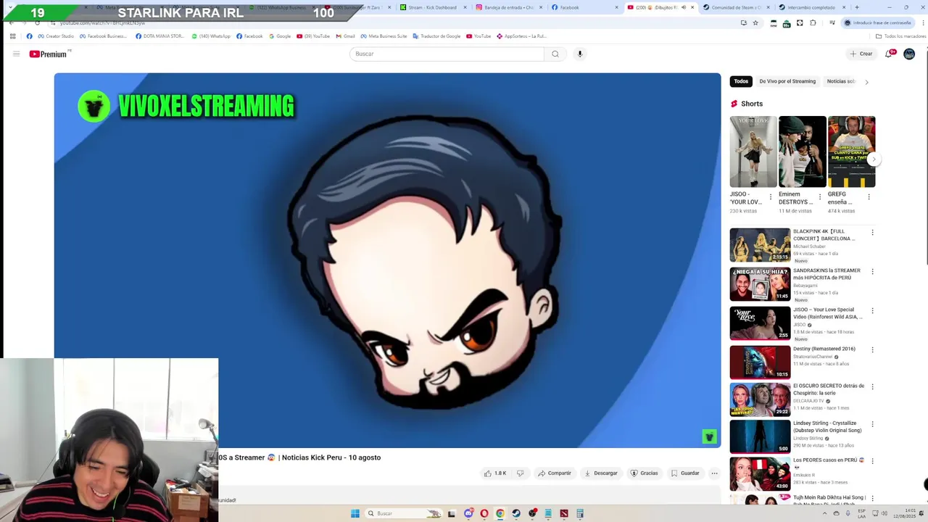928x522 pixels.
Task: Open options menu for BLACKPINK 4K video
Action: [872, 233]
